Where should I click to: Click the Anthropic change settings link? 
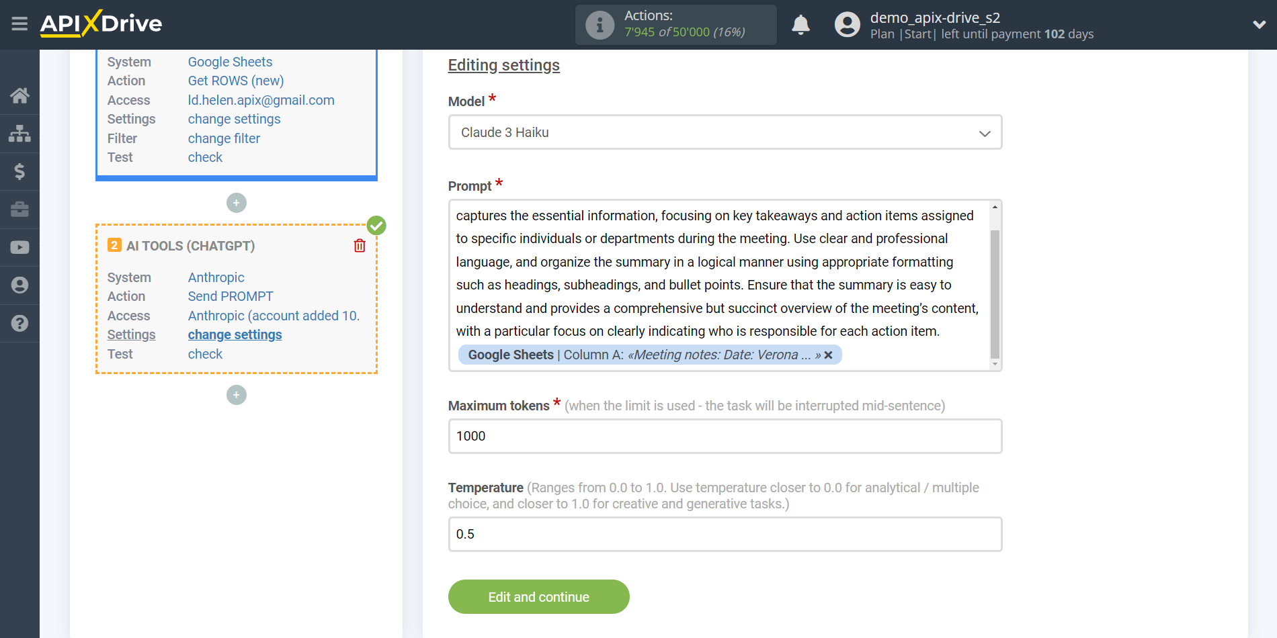[235, 334]
